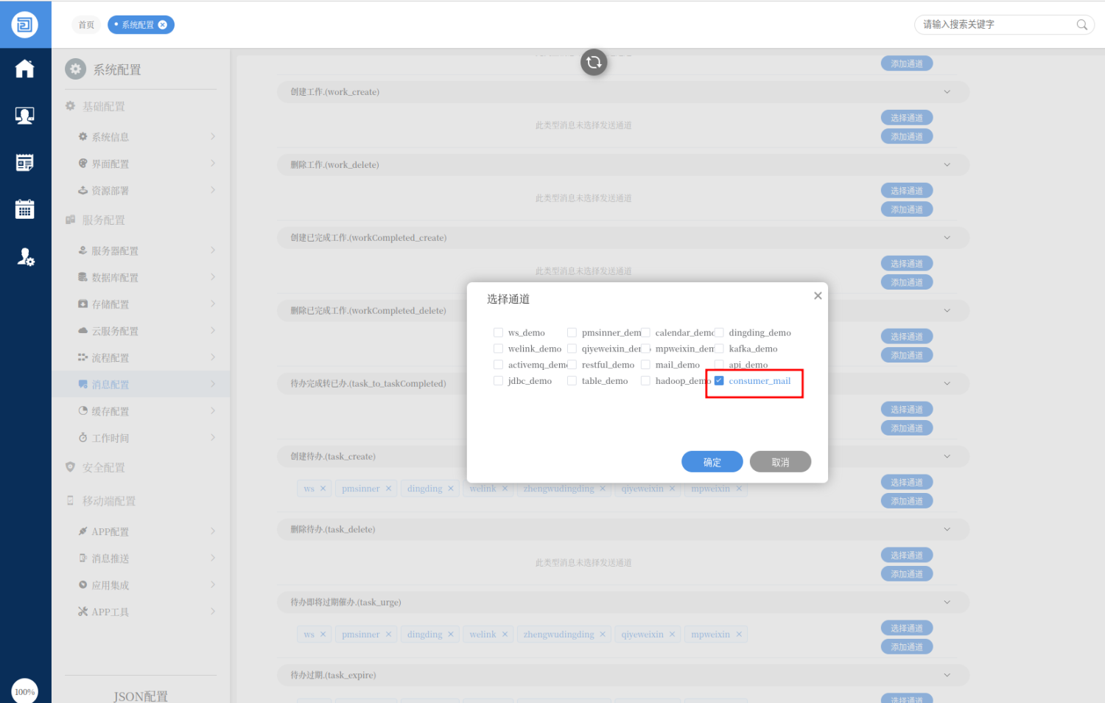Viewport: 1105px width, 703px height.
Task: Confirm selection with 确定 button
Action: click(712, 462)
